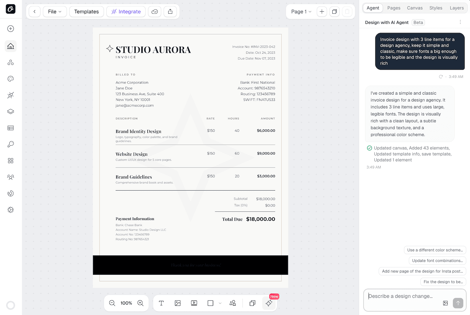This screenshot has width=470, height=315.
Task: Expand the shape tool chevron
Action: click(220, 303)
